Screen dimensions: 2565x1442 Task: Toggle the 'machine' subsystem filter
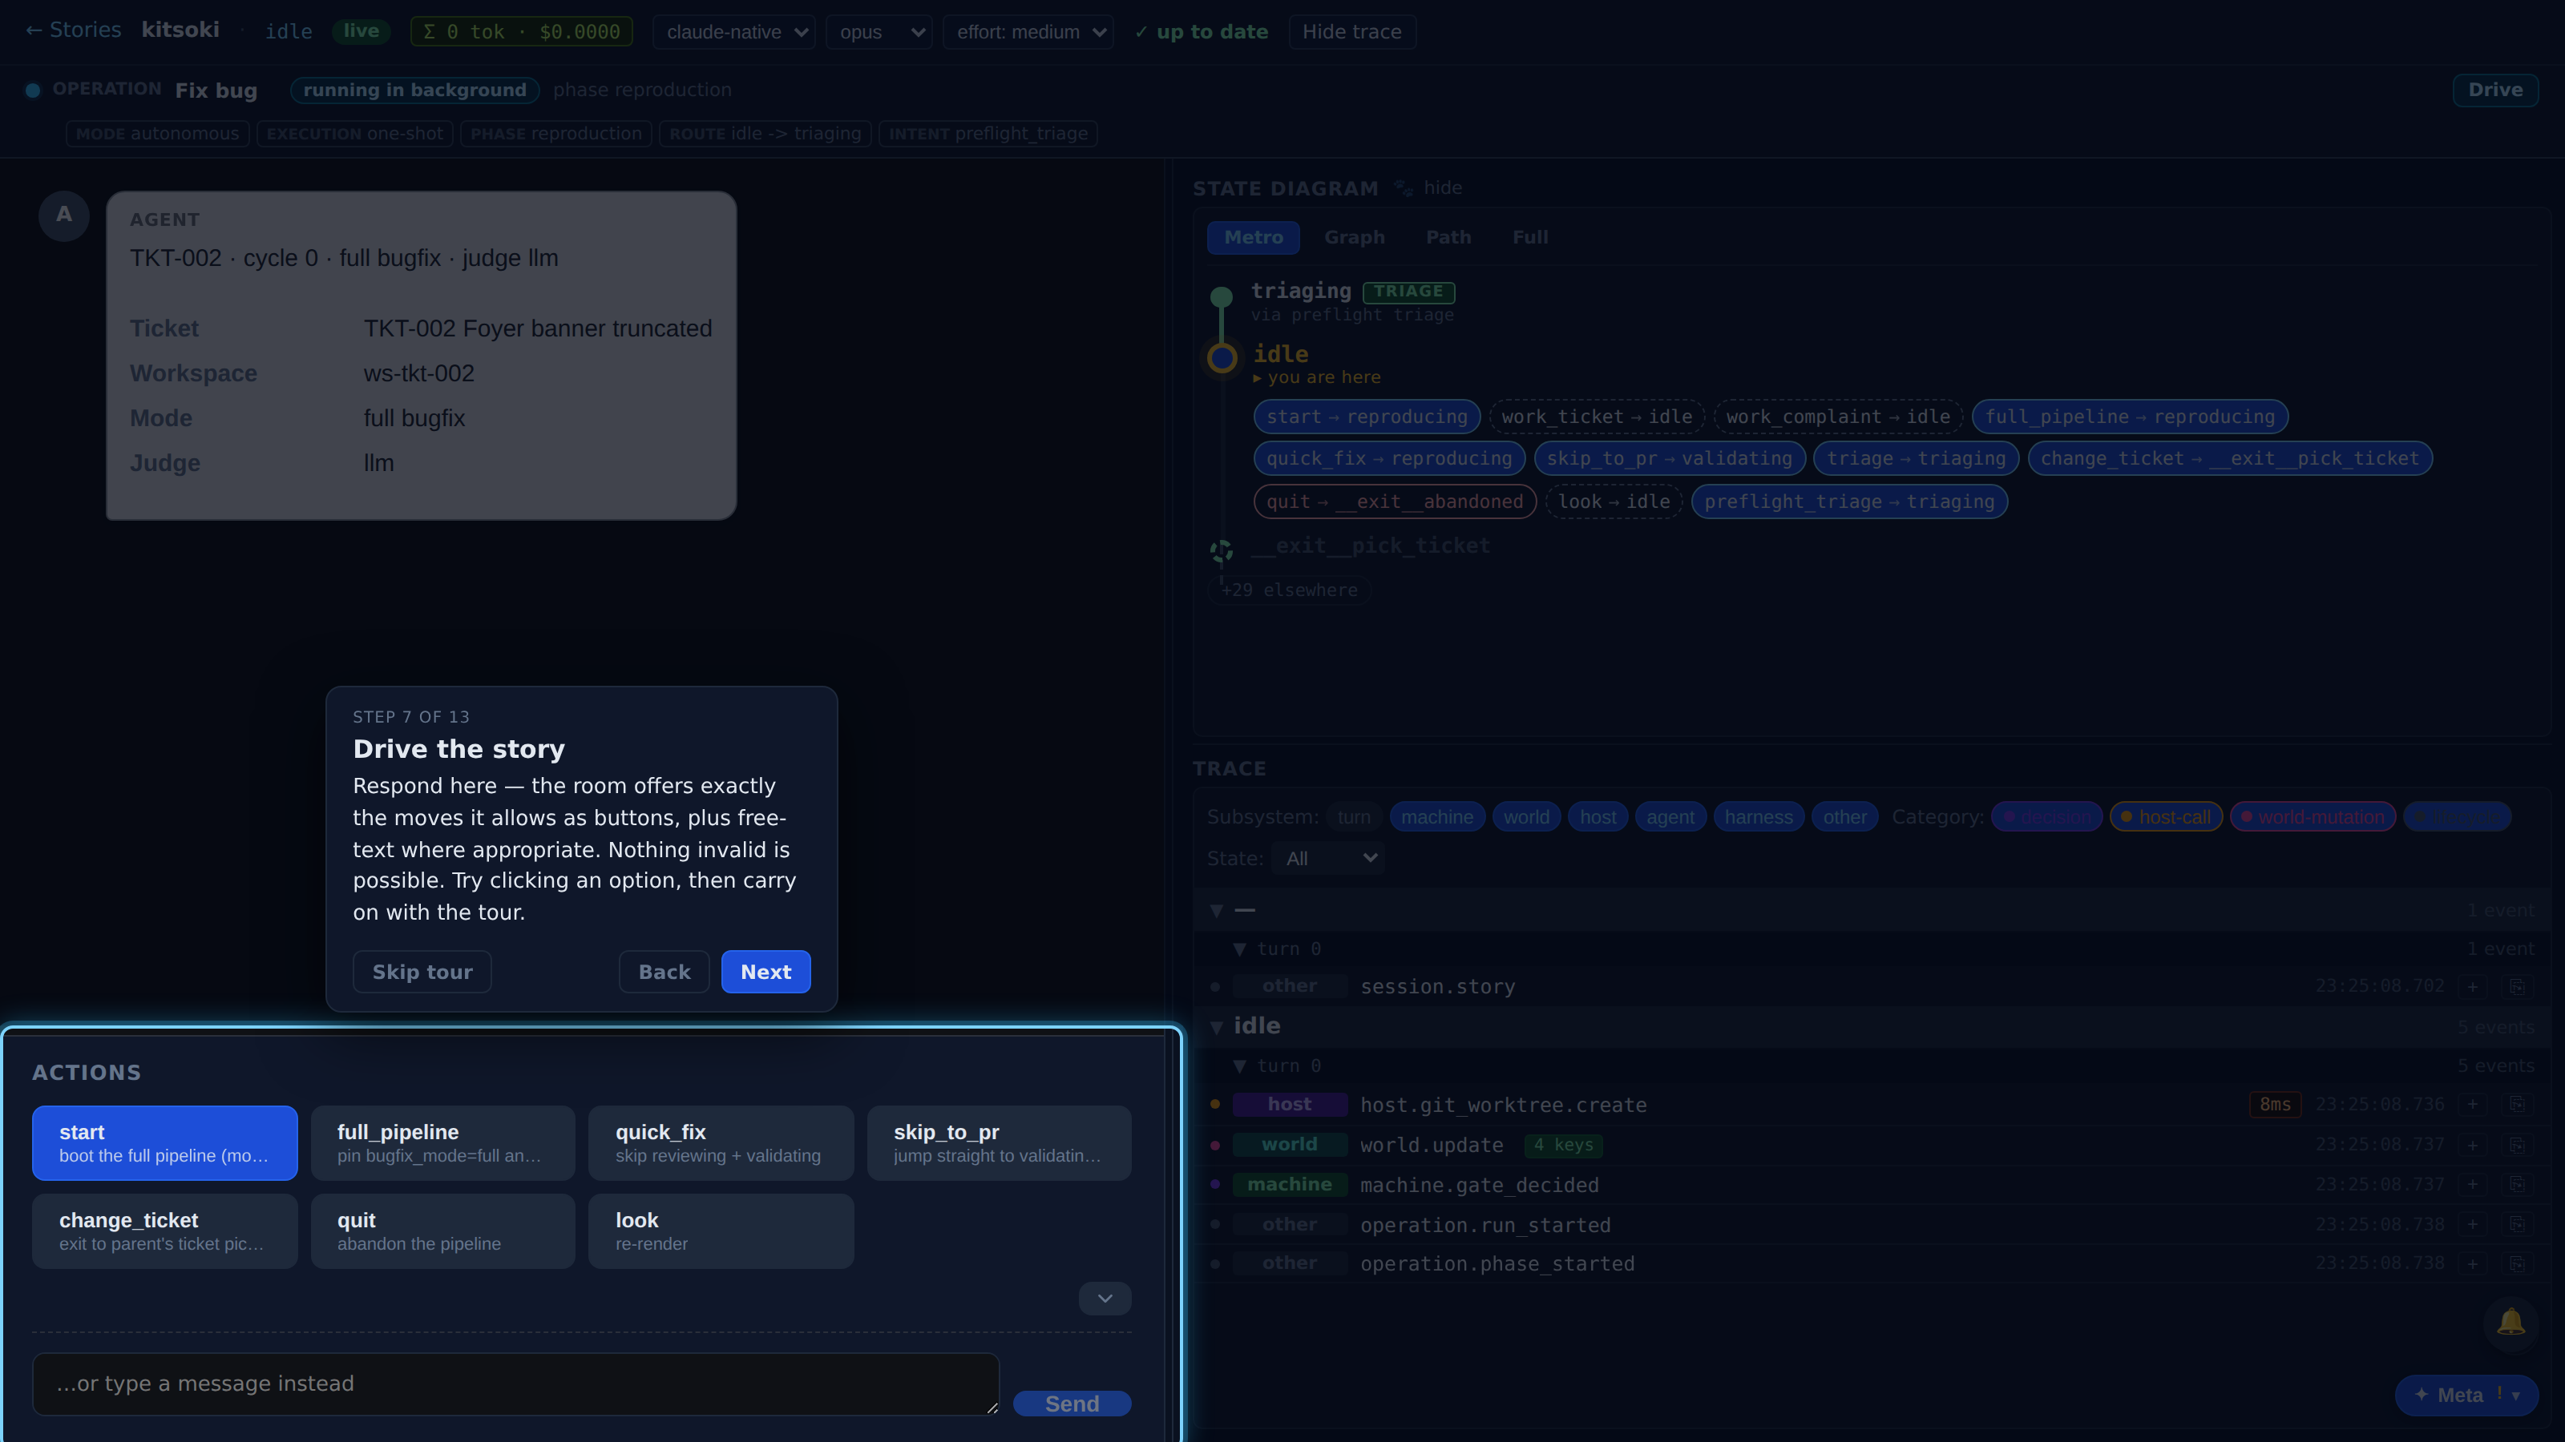(1437, 817)
